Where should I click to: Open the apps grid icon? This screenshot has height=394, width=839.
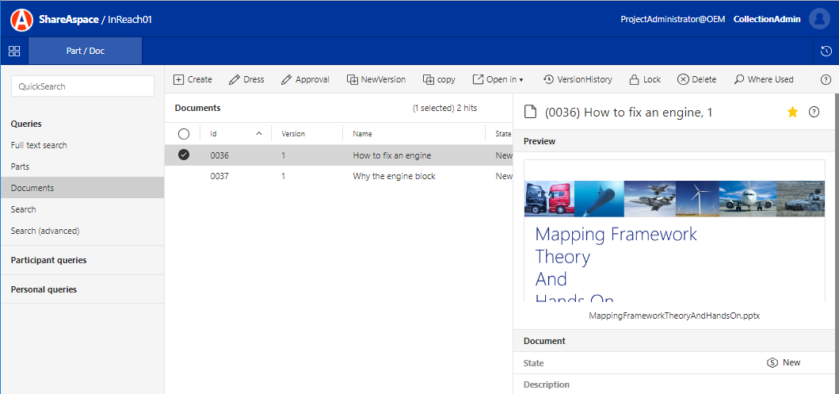tap(14, 52)
